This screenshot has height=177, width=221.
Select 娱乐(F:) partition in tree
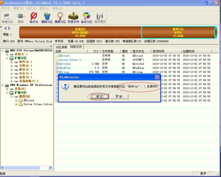click(x=25, y=70)
